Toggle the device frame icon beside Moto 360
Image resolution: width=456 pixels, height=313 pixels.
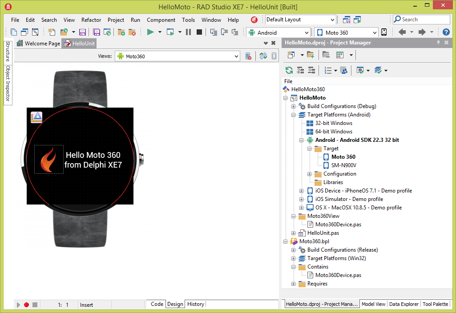pos(383,32)
